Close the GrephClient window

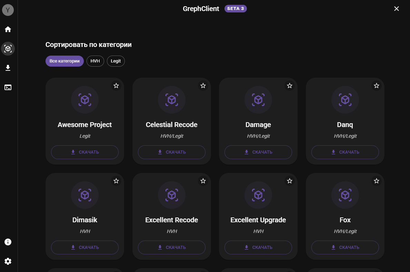coord(397,9)
